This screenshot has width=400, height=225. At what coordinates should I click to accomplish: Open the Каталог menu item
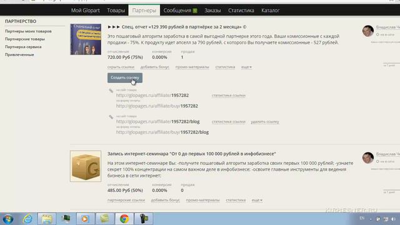(271, 11)
